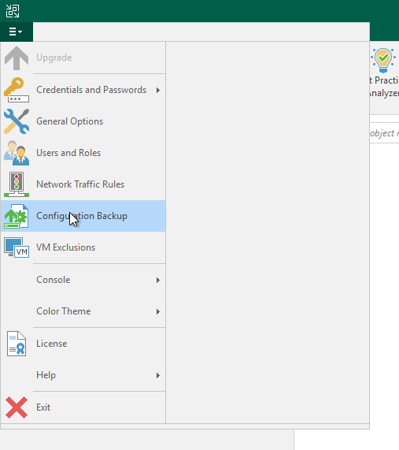Click the License certificate icon

[17, 344]
